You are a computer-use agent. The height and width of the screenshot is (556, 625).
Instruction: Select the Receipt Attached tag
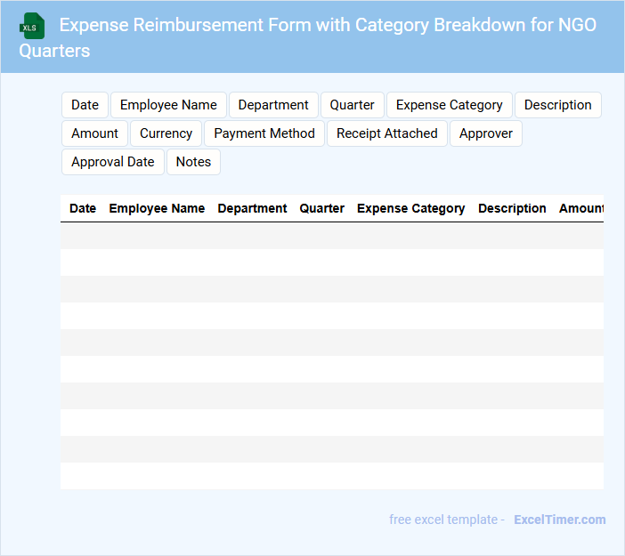pos(386,133)
